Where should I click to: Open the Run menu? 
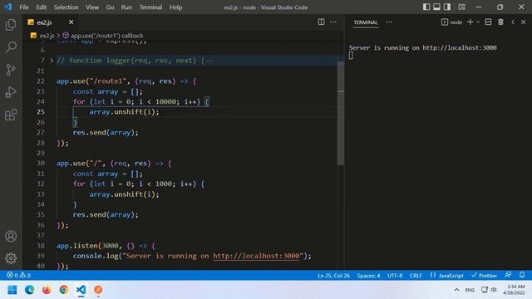(x=126, y=7)
